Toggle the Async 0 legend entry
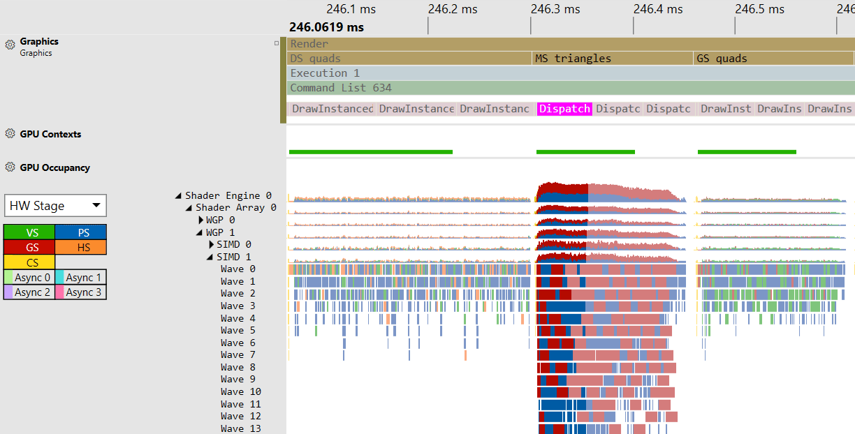The width and height of the screenshot is (855, 434). pyautogui.click(x=29, y=278)
